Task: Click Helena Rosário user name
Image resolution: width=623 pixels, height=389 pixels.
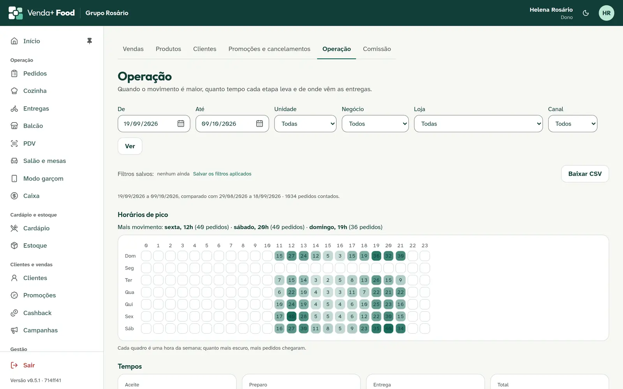Action: tap(551, 10)
